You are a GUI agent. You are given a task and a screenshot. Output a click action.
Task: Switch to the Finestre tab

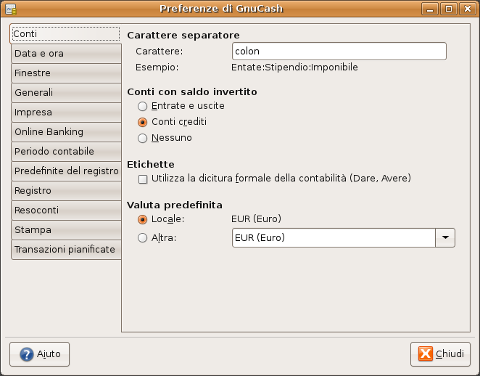pos(66,73)
